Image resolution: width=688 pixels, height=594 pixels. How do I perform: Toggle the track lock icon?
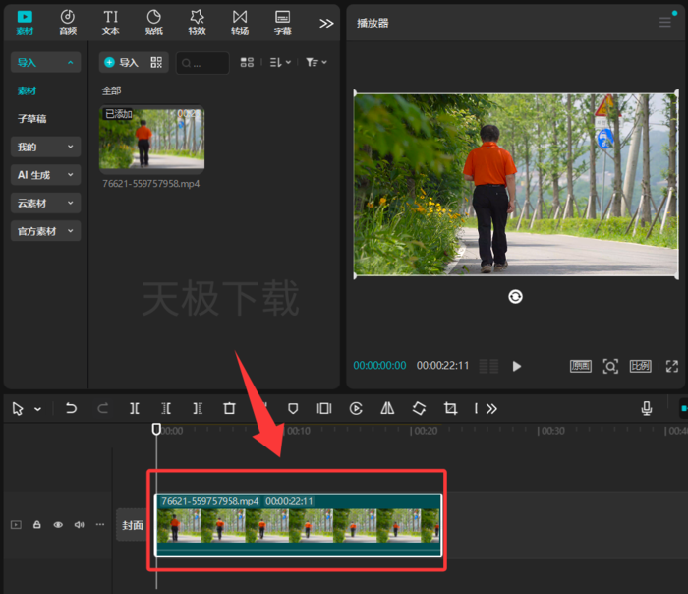37,524
